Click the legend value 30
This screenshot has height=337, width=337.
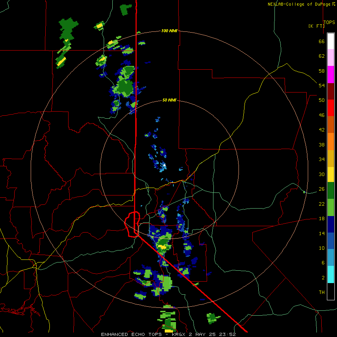pyautogui.click(x=322, y=174)
